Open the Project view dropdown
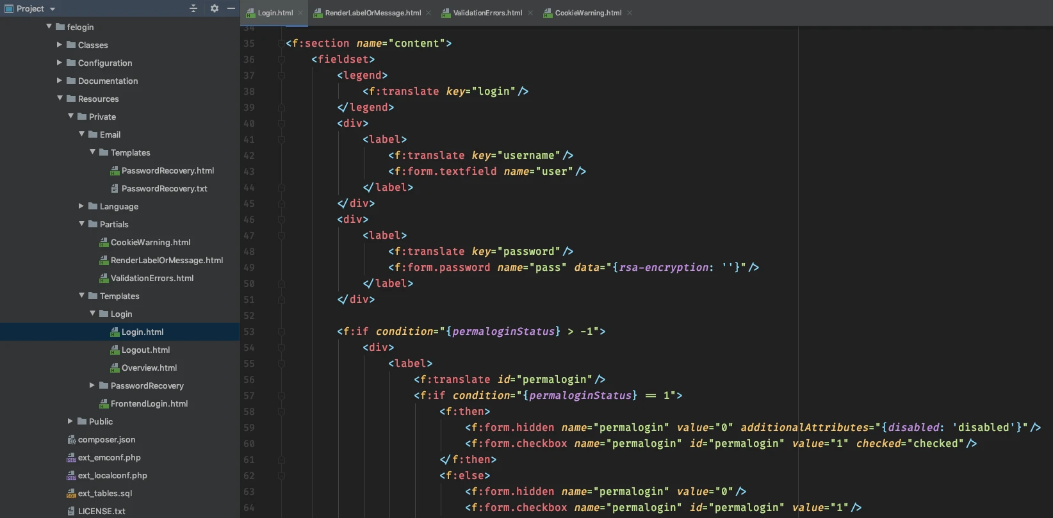The width and height of the screenshot is (1053, 518). [53, 9]
